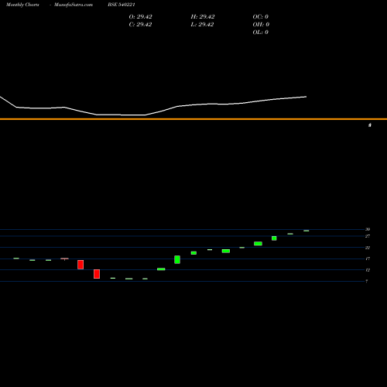Image resolution: width=387 pixels, height=387 pixels.
Task: Click the latest candle at the 30 level
Action: point(307,231)
